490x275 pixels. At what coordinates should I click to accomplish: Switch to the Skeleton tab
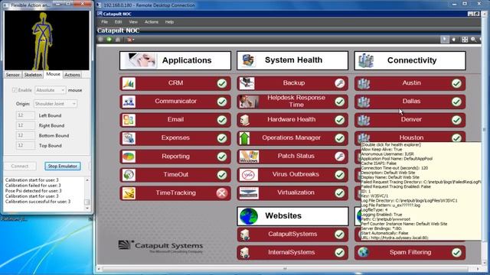[33, 75]
